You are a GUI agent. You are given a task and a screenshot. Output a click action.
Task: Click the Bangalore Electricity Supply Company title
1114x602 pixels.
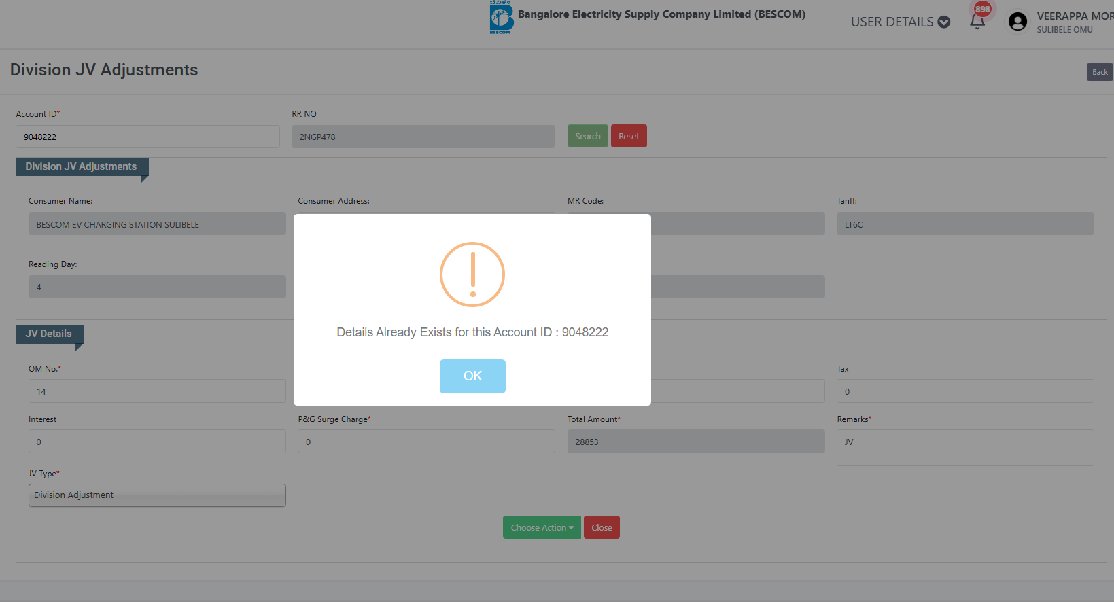(x=661, y=14)
